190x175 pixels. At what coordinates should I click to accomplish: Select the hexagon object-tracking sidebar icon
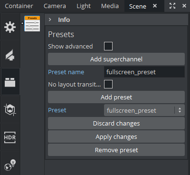tap(10, 109)
